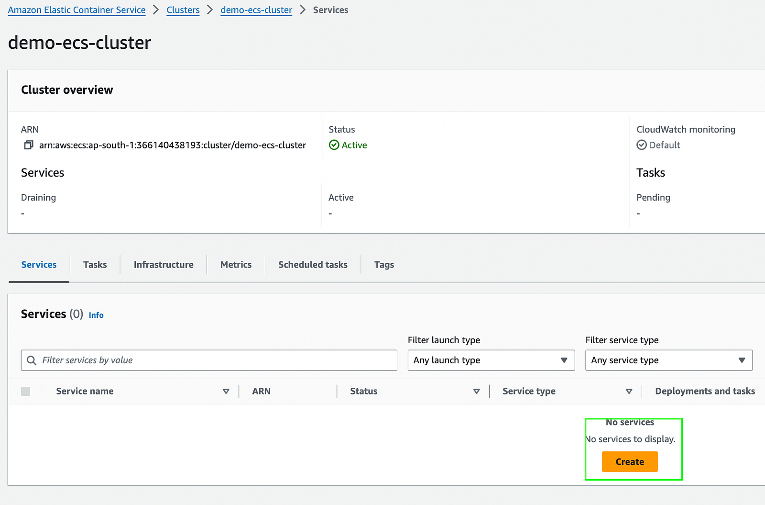Click the green Active status text

pos(354,145)
